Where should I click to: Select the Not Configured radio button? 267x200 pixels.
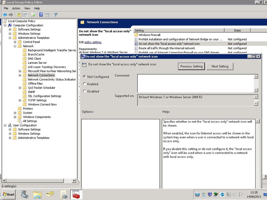(x=84, y=77)
